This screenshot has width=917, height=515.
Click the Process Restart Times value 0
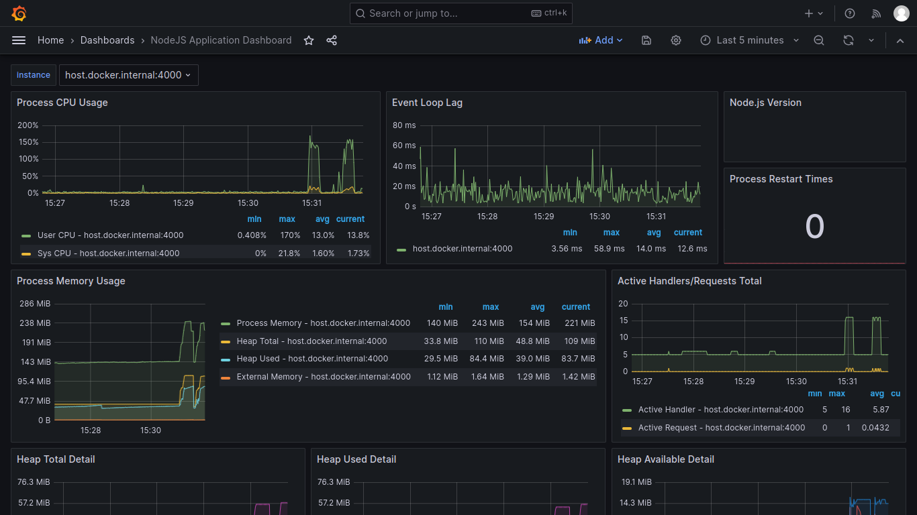(x=814, y=227)
